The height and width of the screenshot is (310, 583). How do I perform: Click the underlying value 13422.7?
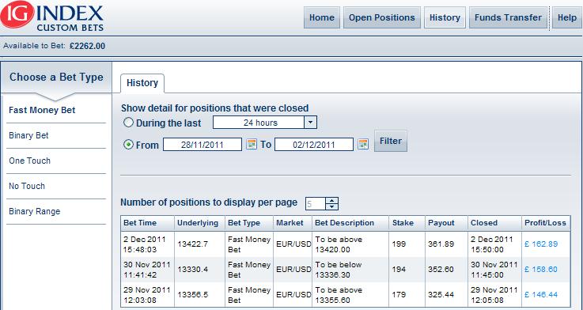tap(192, 244)
